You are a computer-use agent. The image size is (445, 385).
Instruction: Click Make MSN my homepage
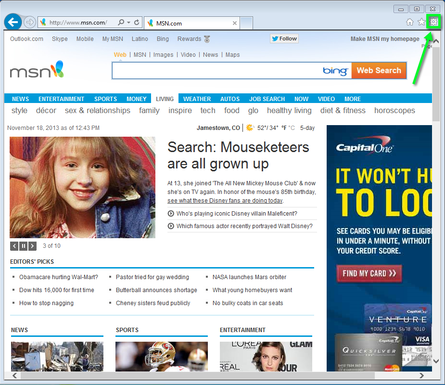(385, 39)
